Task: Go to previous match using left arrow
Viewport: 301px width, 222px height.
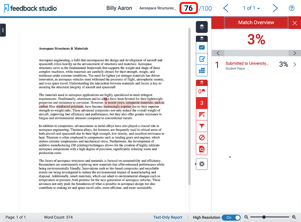Action: [218, 53]
